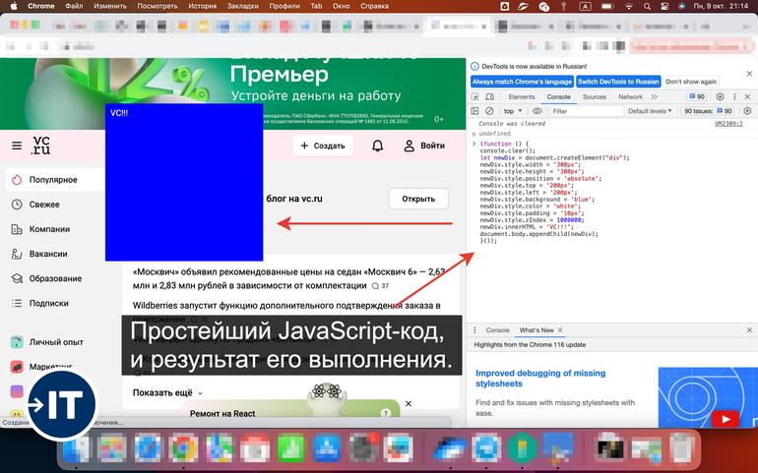
Task: Open console settings gear
Action: pos(747,111)
